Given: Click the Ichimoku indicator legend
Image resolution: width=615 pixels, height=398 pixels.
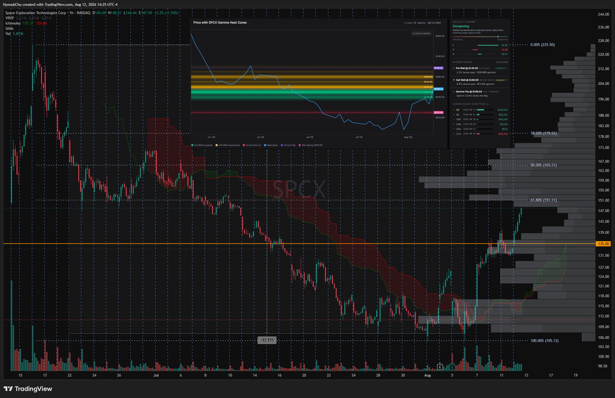Looking at the screenshot, I should (14, 24).
